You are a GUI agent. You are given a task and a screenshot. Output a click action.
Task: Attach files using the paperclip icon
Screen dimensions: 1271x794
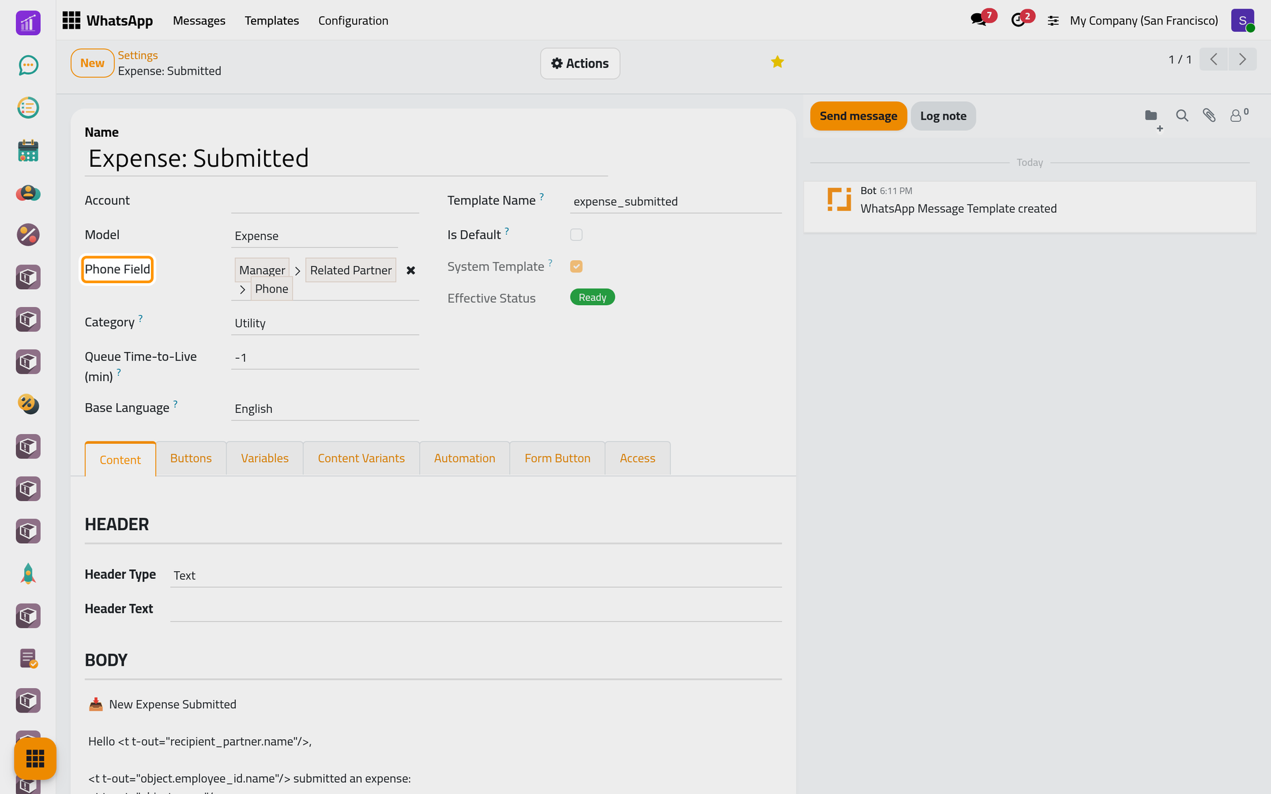1209,116
